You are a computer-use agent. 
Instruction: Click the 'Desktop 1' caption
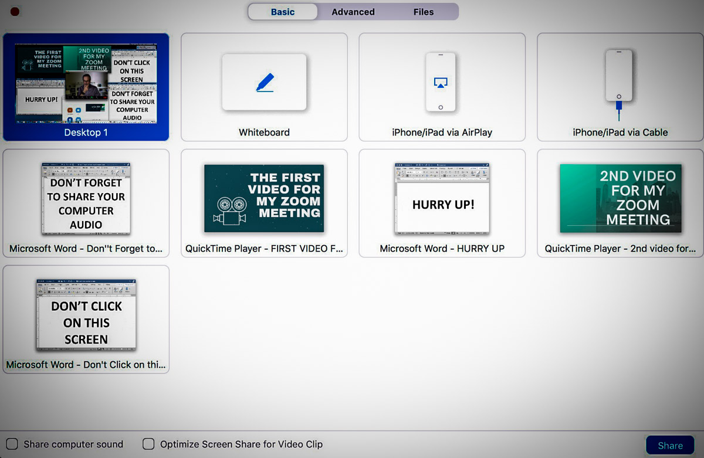pos(86,133)
